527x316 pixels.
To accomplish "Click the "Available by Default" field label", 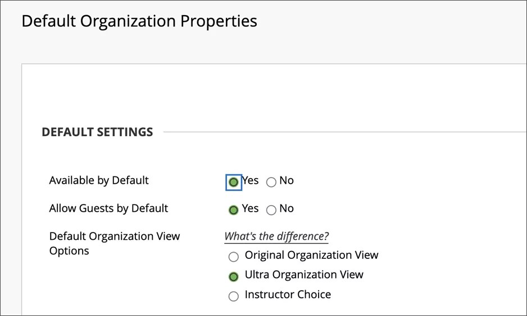I will (99, 180).
